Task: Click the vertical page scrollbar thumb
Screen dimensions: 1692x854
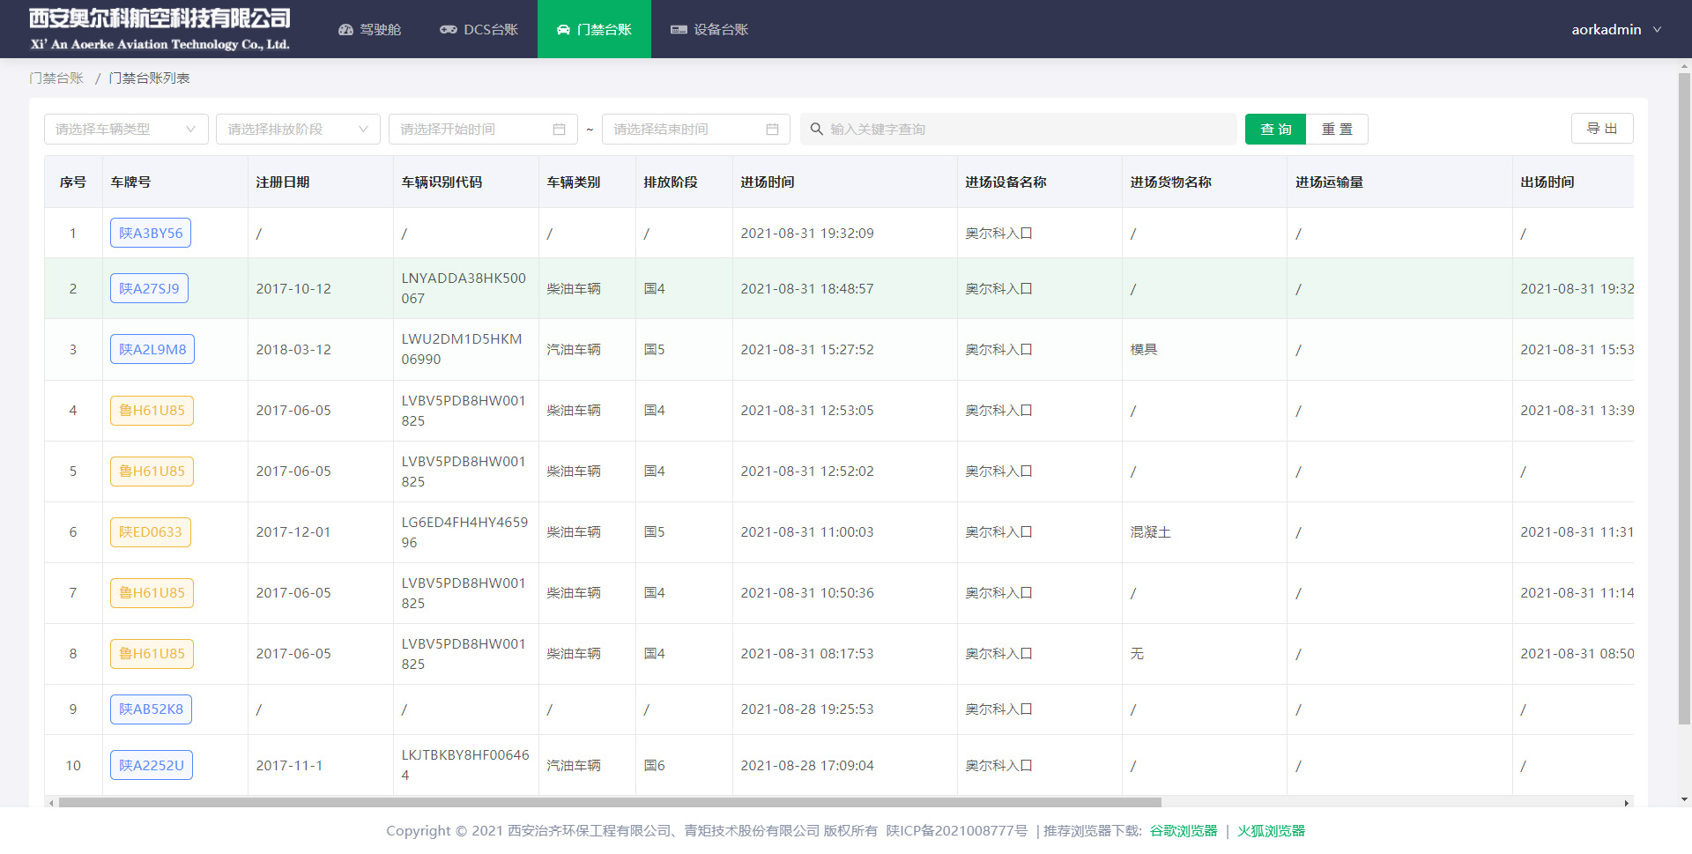Action: click(x=1684, y=398)
